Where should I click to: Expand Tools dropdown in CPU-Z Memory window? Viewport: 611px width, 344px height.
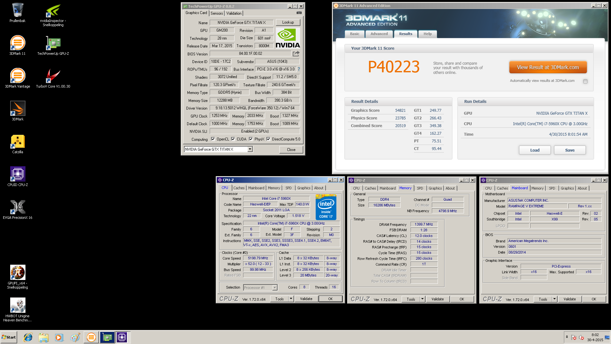point(422,299)
